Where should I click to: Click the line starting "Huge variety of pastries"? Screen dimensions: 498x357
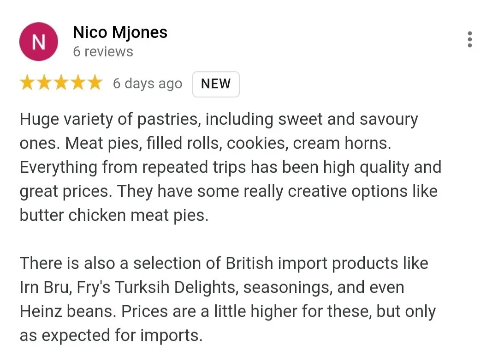[x=219, y=120]
